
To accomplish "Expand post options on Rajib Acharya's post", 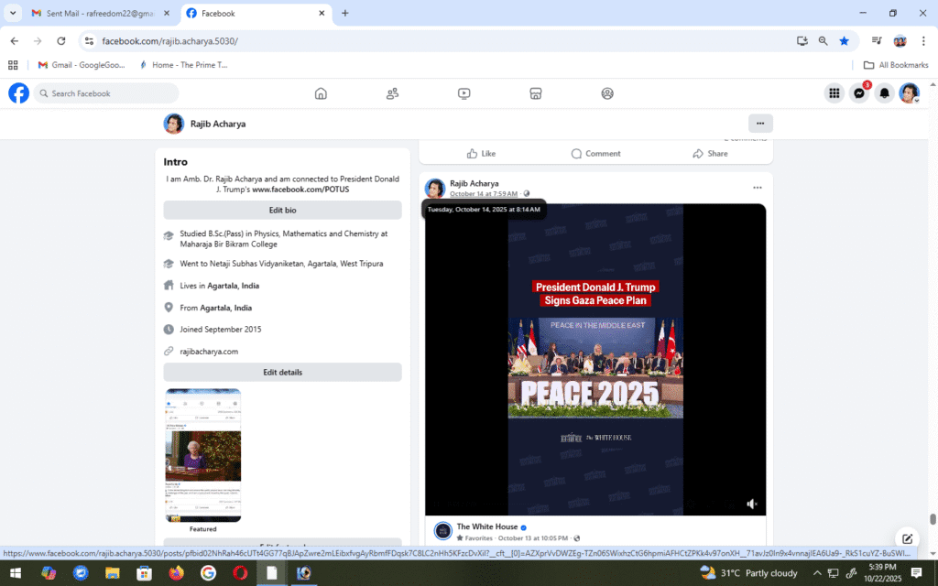I will click(x=757, y=188).
